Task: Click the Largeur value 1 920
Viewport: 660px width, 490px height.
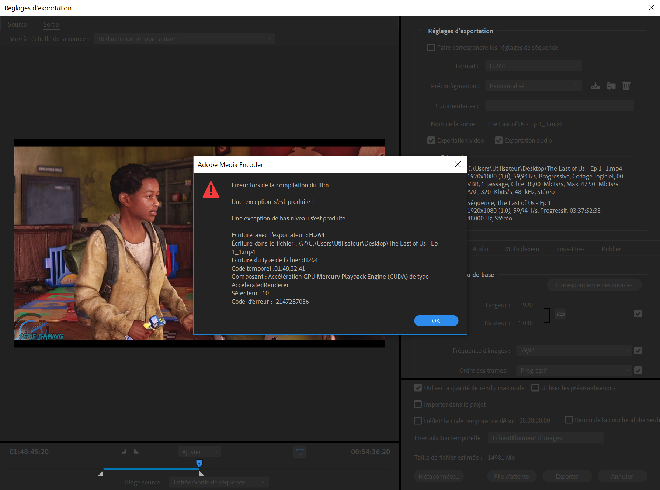Action: pyautogui.click(x=525, y=305)
